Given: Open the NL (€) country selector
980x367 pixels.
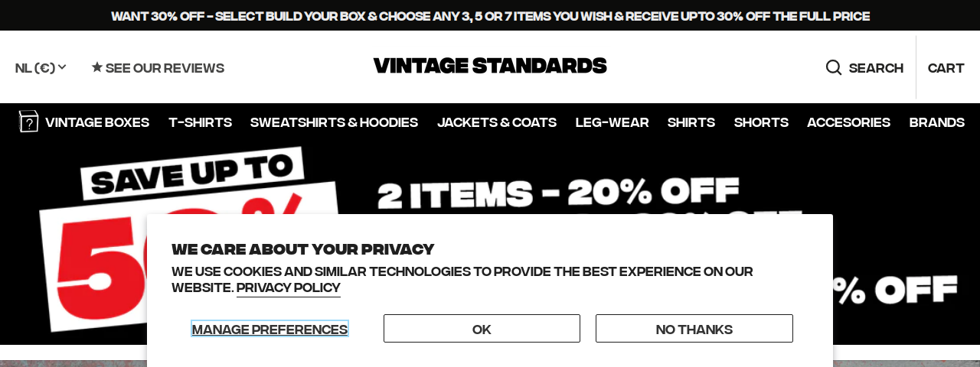Looking at the screenshot, I should (41, 67).
